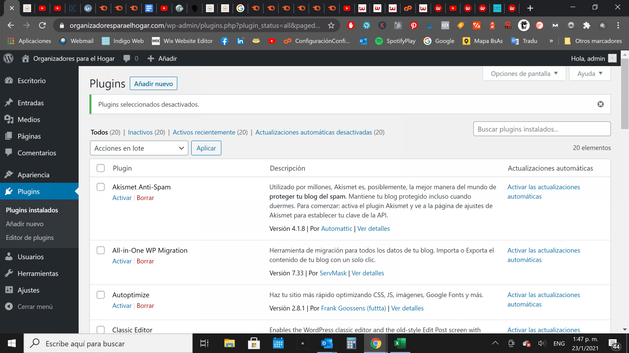Check the Akismet Anti-Spam checkbox
The image size is (629, 353).
point(101,187)
